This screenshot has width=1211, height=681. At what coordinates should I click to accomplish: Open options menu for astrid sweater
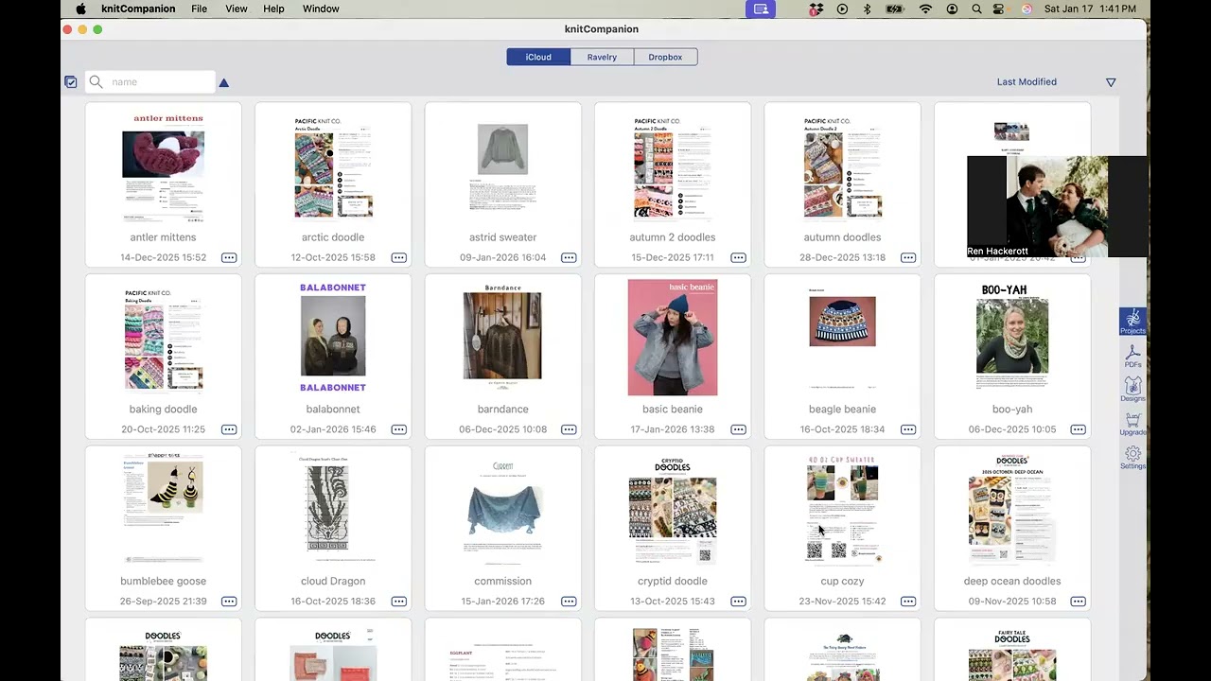(x=569, y=257)
